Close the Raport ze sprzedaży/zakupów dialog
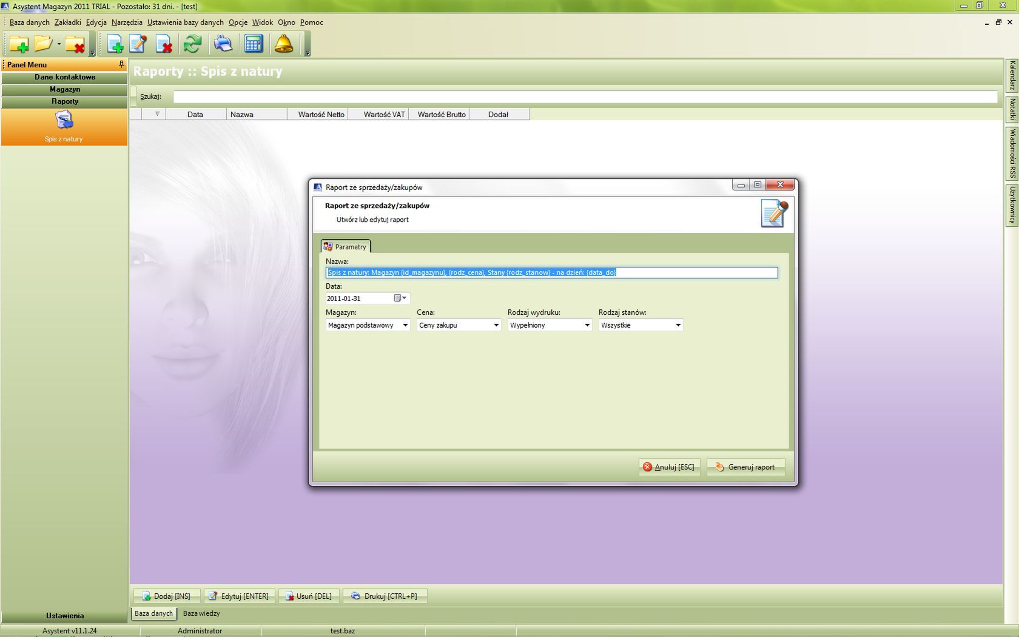The image size is (1019, 637). point(780,185)
